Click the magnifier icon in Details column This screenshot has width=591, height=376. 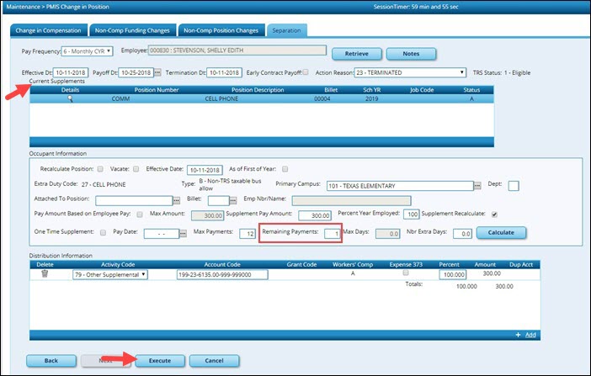(71, 98)
